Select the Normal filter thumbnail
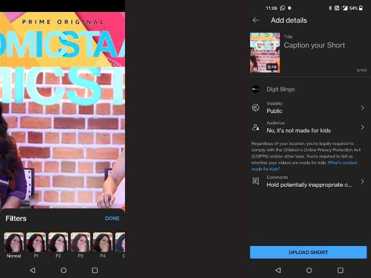 tap(14, 242)
